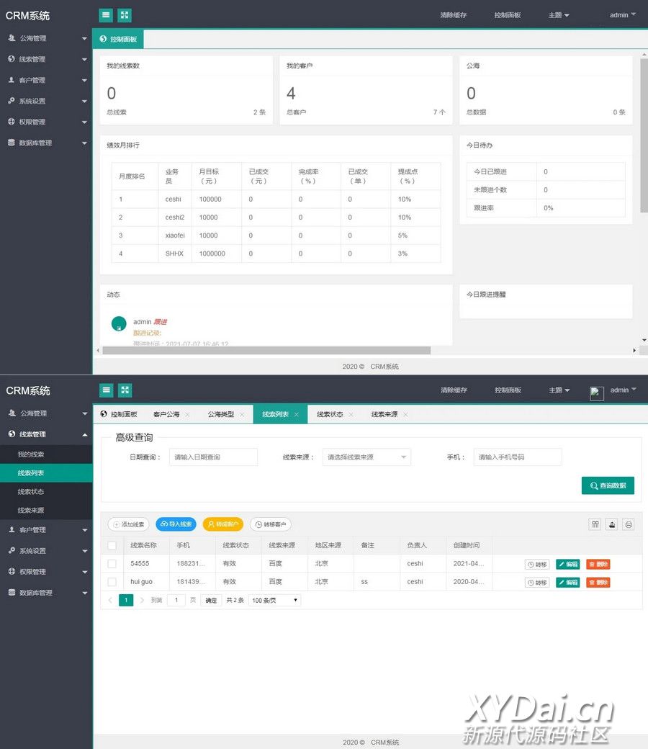
Task: Open 我的线索 in the sidebar submenu
Action: tap(31, 454)
